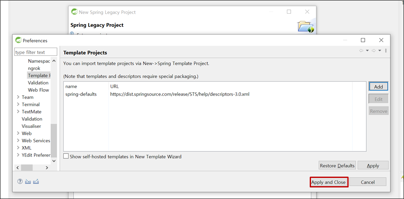Image resolution: width=404 pixels, height=199 pixels.
Task: Expand the XML tree node
Action: pos(18,148)
